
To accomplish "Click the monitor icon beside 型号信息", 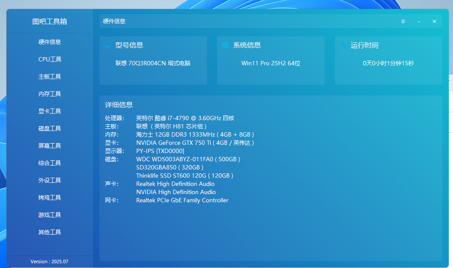I will pos(107,45).
